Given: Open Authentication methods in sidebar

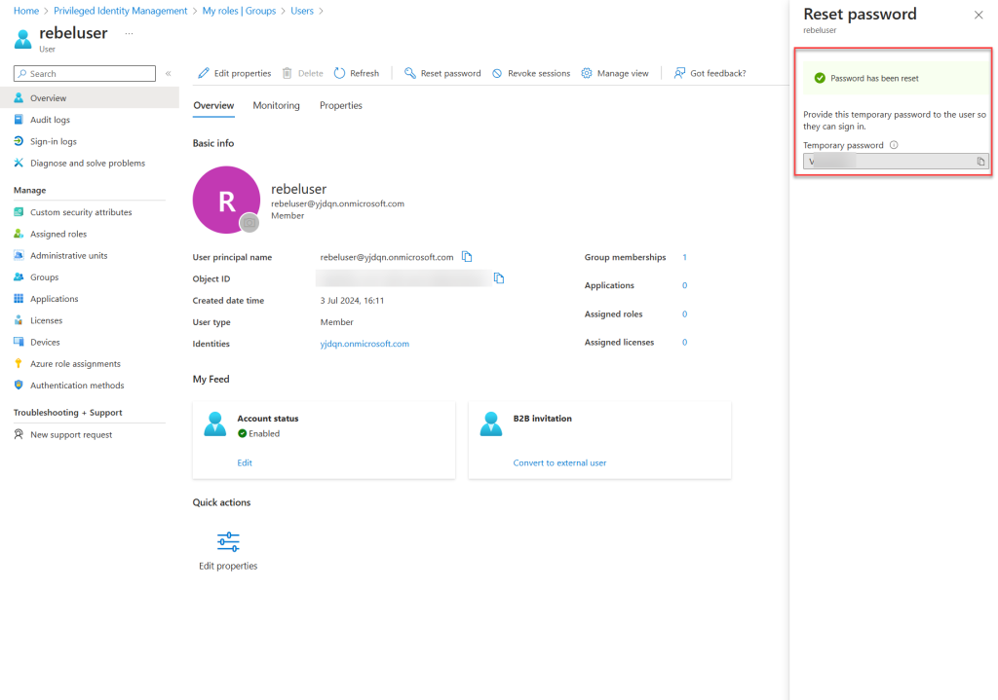Looking at the screenshot, I should pyautogui.click(x=77, y=386).
